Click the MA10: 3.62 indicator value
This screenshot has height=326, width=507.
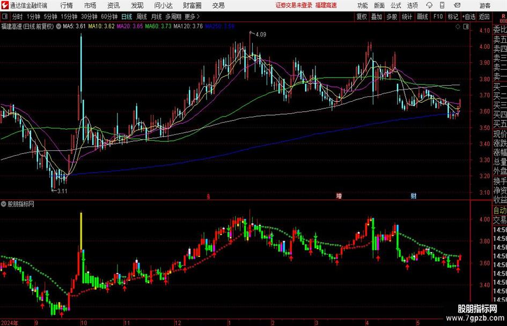pos(101,26)
